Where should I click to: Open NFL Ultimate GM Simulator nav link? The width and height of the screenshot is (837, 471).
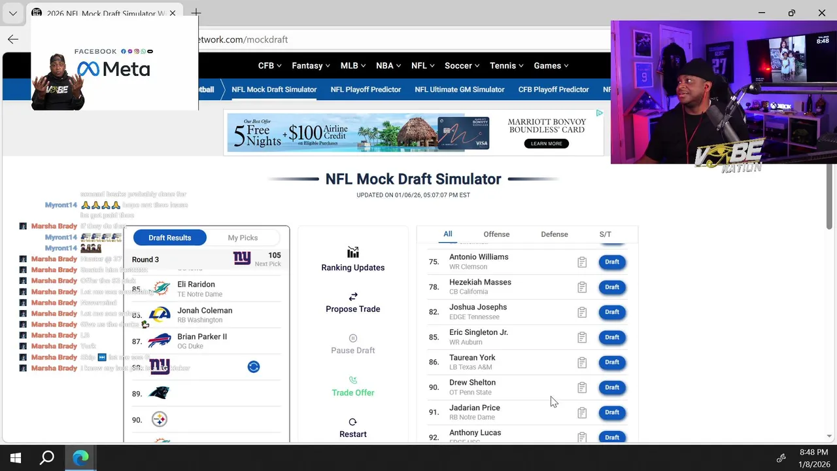(x=460, y=90)
